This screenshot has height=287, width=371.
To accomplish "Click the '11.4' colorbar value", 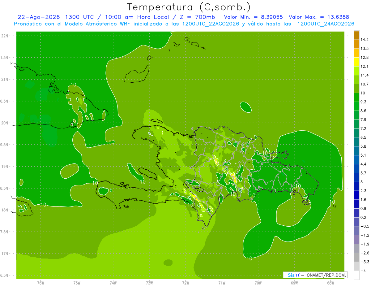I will click(x=365, y=75).
